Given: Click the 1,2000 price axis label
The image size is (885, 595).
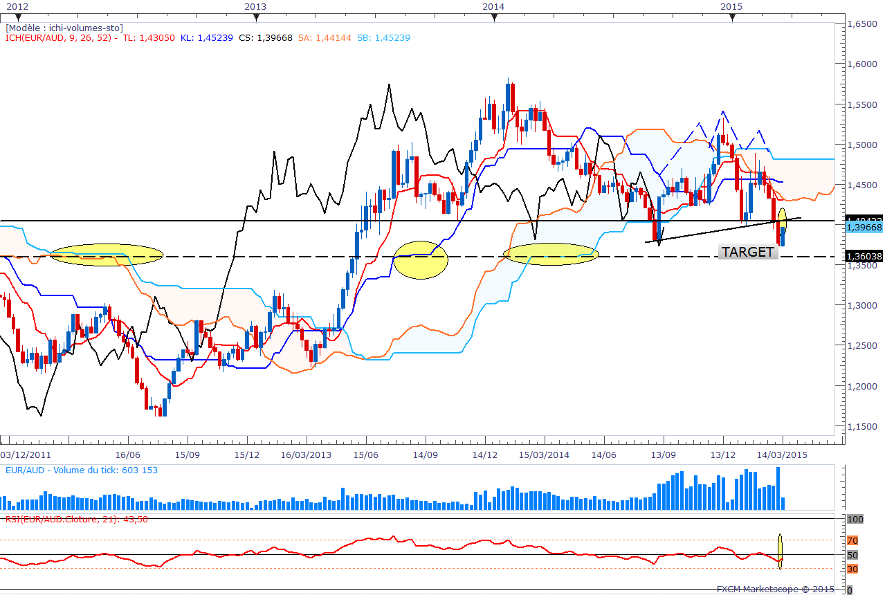Looking at the screenshot, I should click(x=864, y=387).
